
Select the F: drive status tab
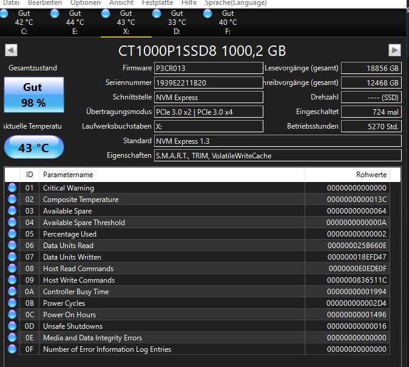click(x=228, y=22)
